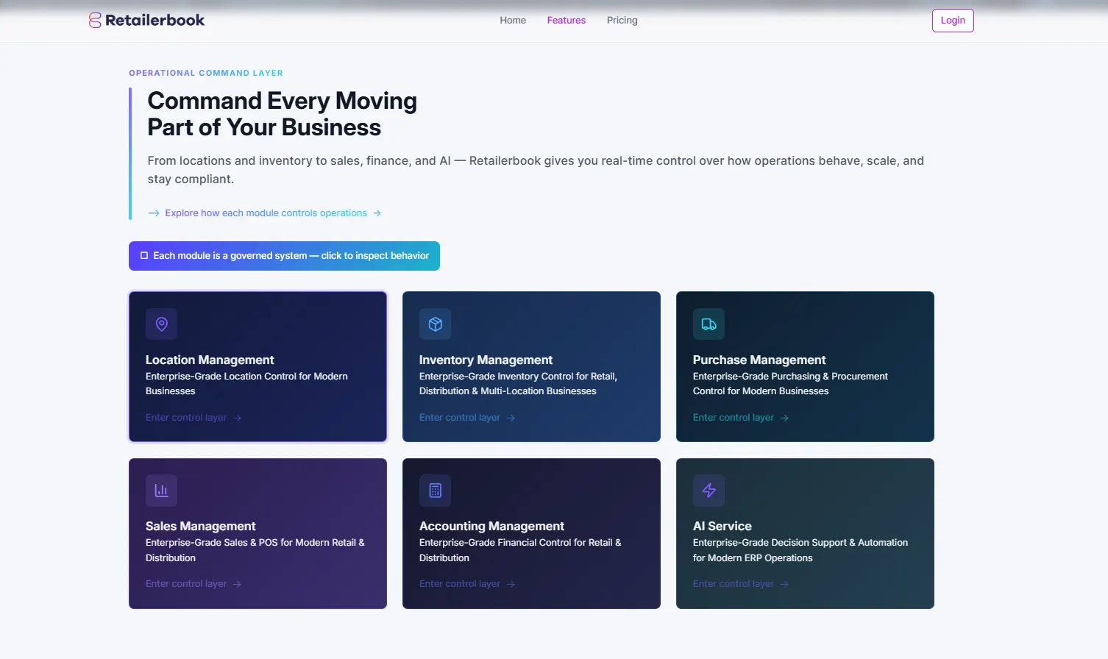
Task: Click 'Enter control layer' under Accounting Management
Action: click(x=460, y=584)
